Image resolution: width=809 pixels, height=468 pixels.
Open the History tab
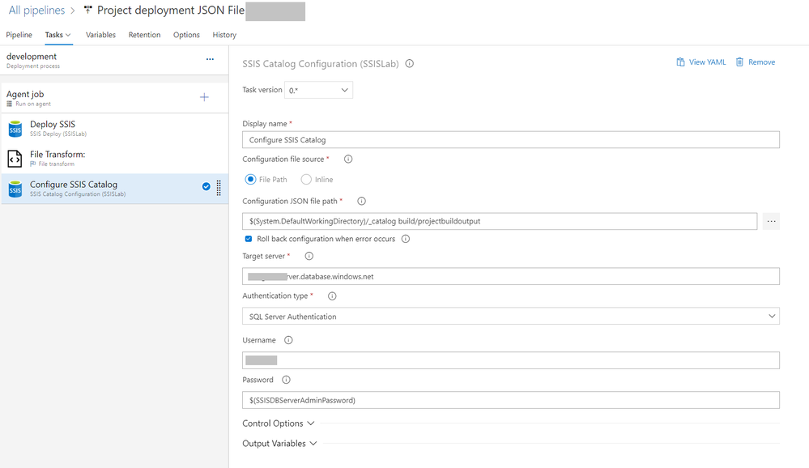click(x=224, y=35)
